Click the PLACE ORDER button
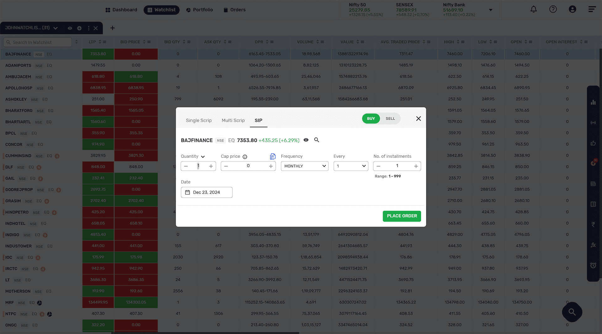Viewport: 602px width, 334px height. (402, 216)
